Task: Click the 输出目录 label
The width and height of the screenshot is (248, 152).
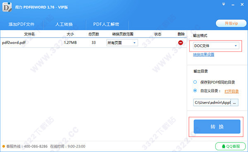Action: pos(201,71)
